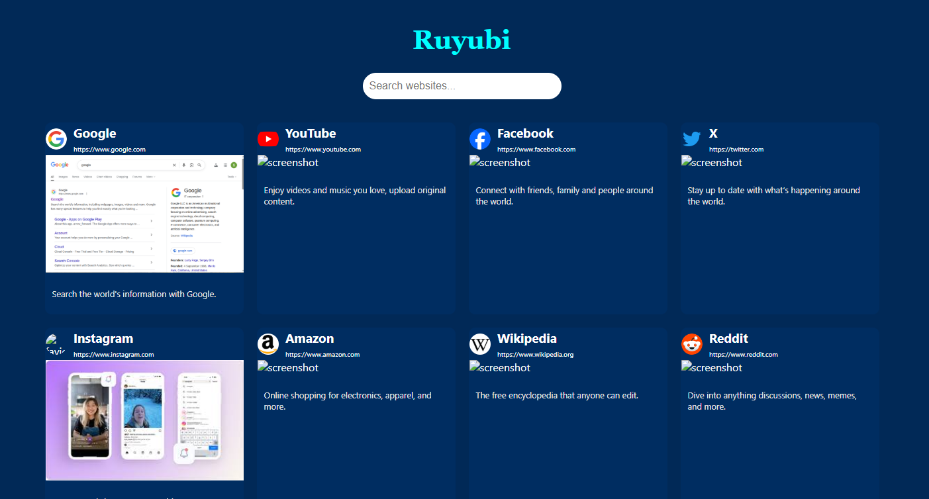
Task: Open the Google card title
Action: click(x=95, y=134)
